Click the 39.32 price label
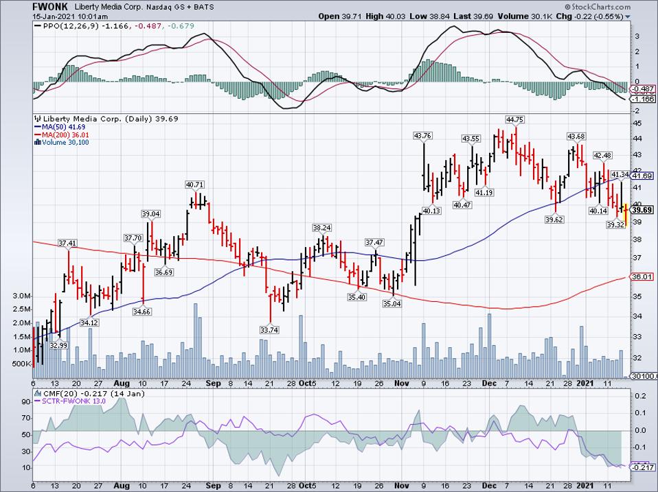Viewport: 658px width, 492px height. 615,224
